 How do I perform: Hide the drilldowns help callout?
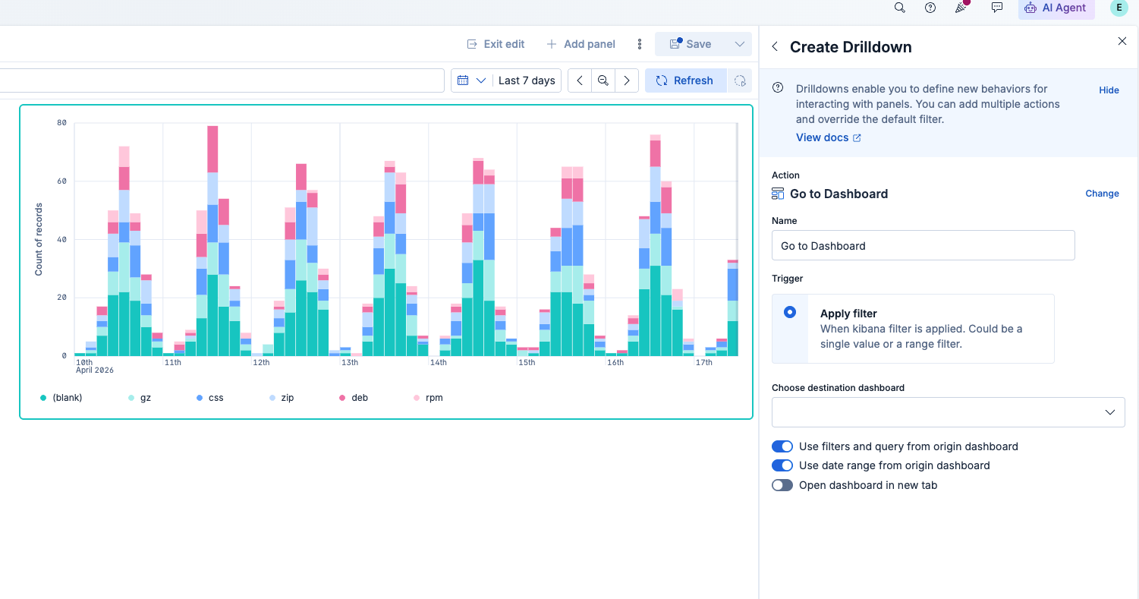(x=1109, y=90)
